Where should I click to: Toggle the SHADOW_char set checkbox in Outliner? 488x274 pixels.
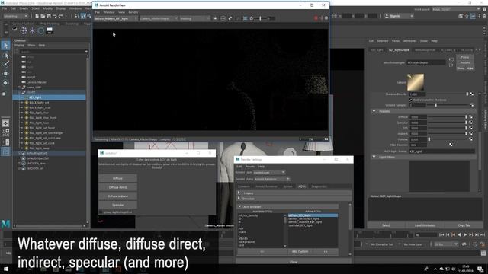point(24,163)
